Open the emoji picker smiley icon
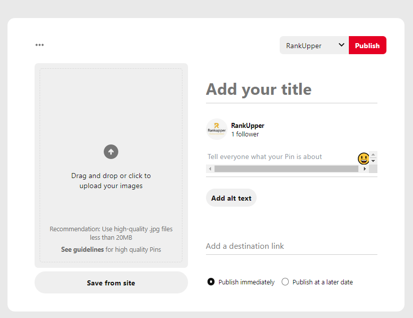Viewport: 413px width, 318px height. point(363,158)
